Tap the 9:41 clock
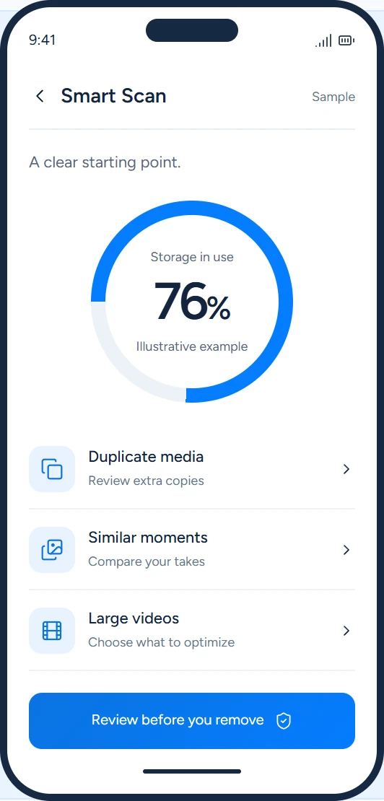This screenshot has height=801, width=384. (43, 40)
